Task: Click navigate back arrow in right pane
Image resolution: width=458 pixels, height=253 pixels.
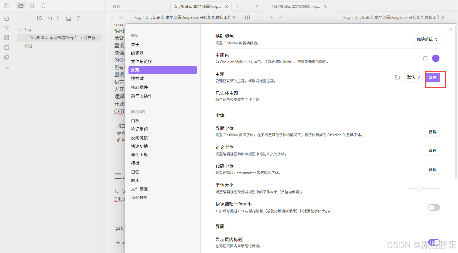Action: click(x=272, y=18)
